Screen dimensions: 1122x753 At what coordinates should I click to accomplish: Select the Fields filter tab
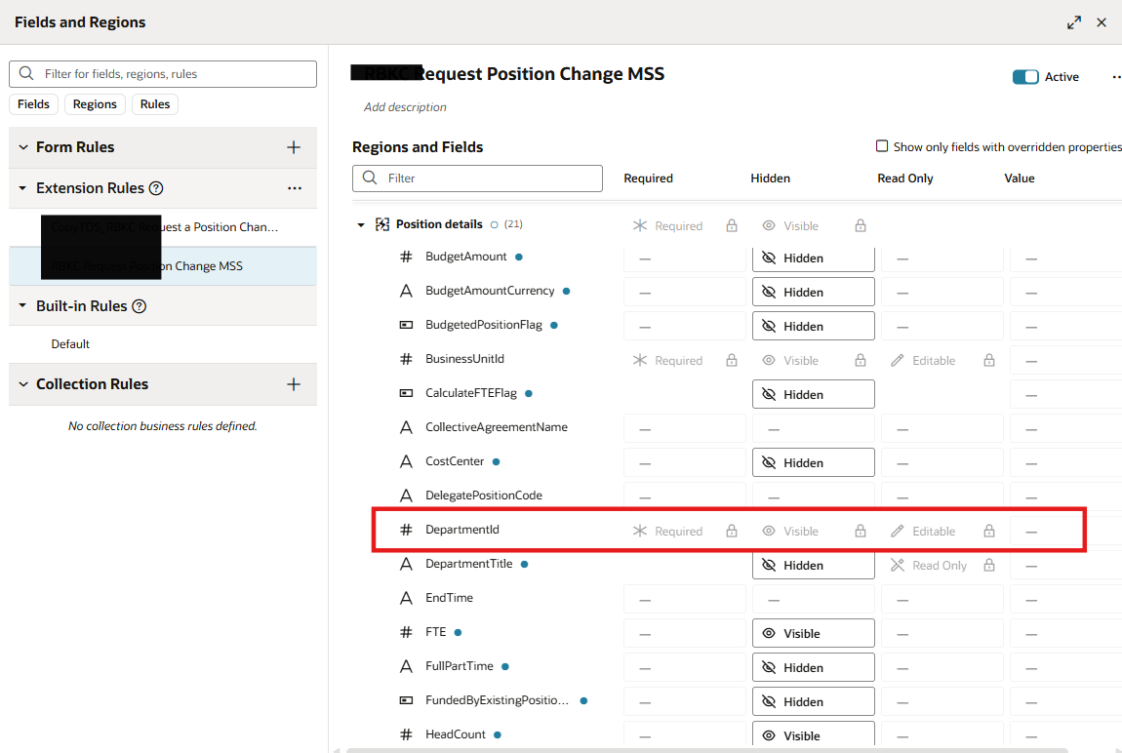click(33, 104)
